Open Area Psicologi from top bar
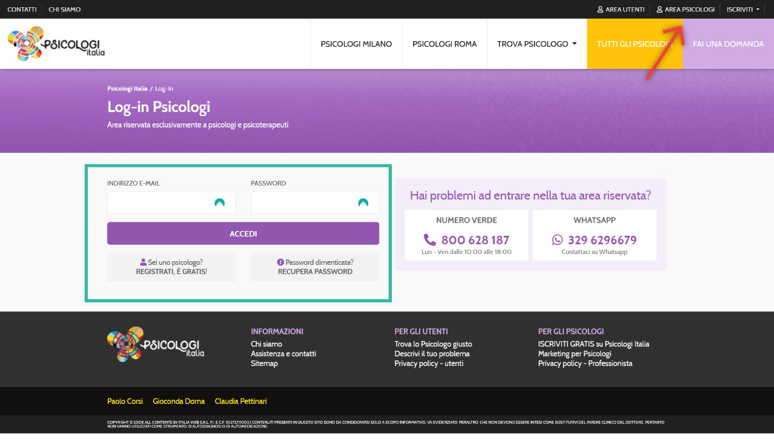The height and width of the screenshot is (442, 774). point(685,10)
